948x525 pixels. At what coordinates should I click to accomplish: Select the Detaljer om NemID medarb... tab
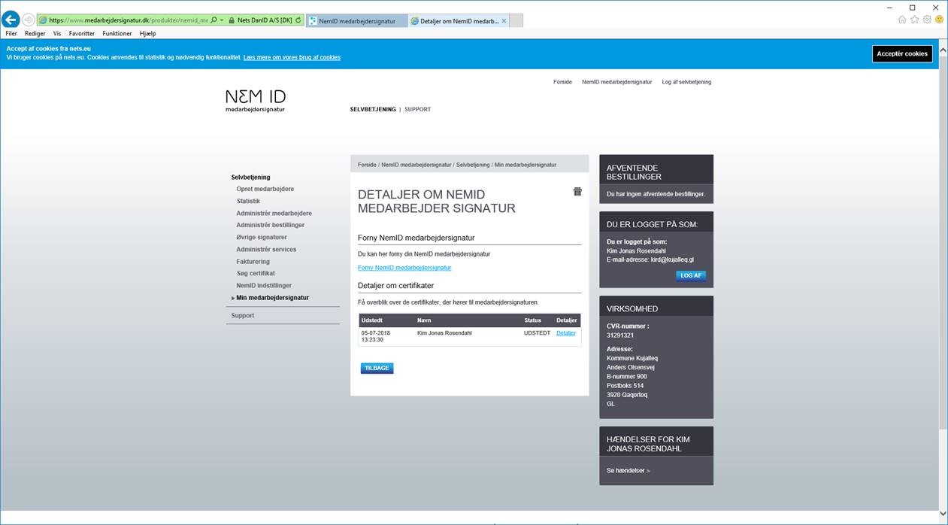[459, 21]
